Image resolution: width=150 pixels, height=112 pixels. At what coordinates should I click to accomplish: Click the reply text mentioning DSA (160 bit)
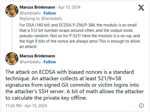point(80,36)
